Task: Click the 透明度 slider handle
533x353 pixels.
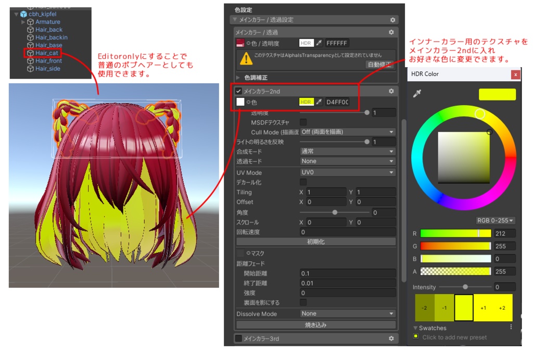Action: click(x=367, y=112)
